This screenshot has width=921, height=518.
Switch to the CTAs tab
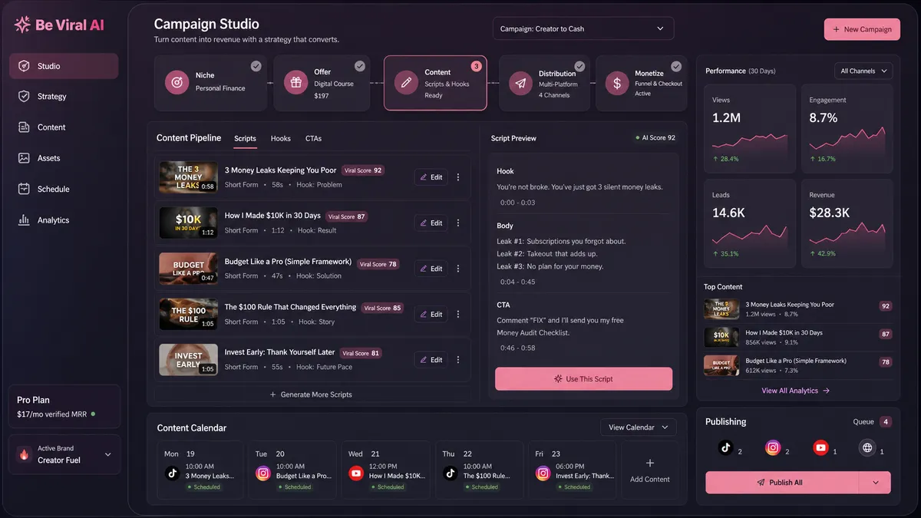pos(313,139)
